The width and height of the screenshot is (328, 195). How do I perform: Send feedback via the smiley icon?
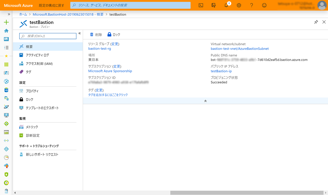[264, 5]
